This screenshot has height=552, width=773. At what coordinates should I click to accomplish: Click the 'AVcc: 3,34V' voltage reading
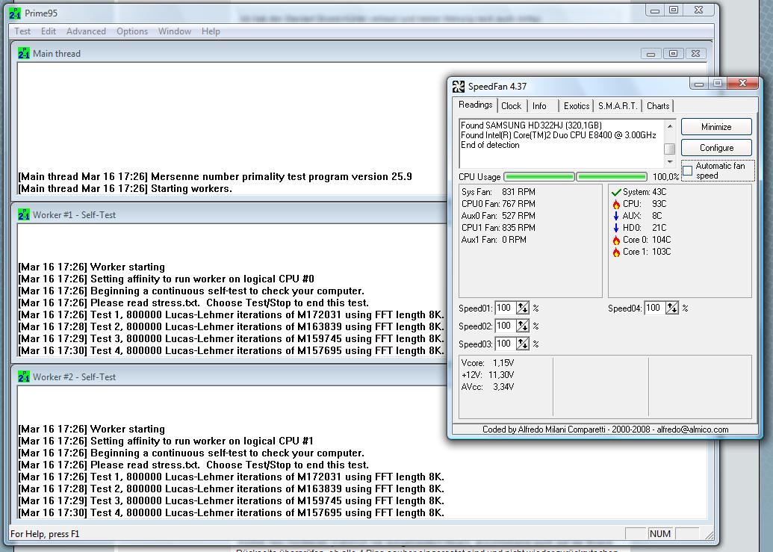pos(488,387)
